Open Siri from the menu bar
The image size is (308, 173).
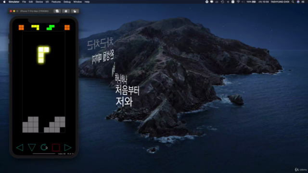(x=298, y=2)
